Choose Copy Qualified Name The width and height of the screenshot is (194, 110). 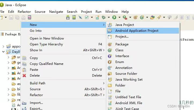coord(64,64)
